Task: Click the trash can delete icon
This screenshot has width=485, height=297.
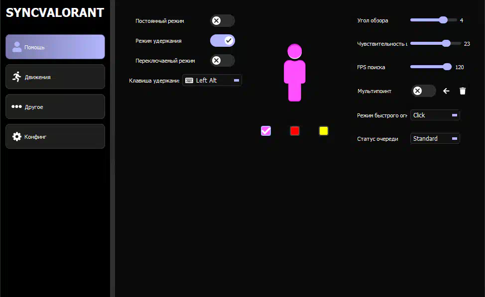Action: coord(463,91)
